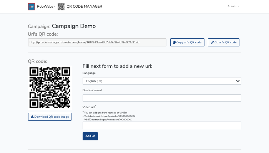Select the QR code URL field
269x153 pixels.
pyautogui.click(x=97, y=42)
